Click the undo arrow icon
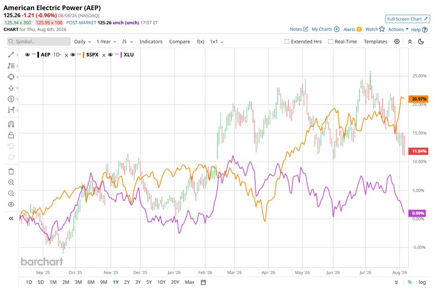The image size is (435, 289). pyautogui.click(x=11, y=146)
